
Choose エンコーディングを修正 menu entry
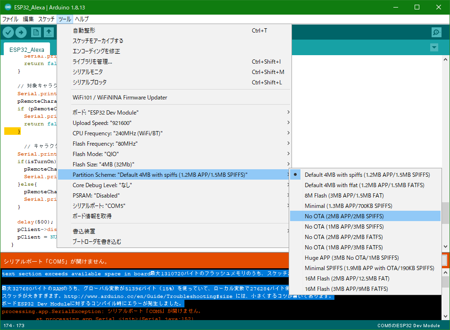(x=175, y=51)
